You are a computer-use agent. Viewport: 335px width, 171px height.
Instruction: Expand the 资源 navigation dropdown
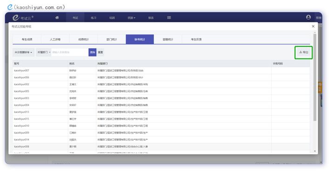click(x=131, y=18)
